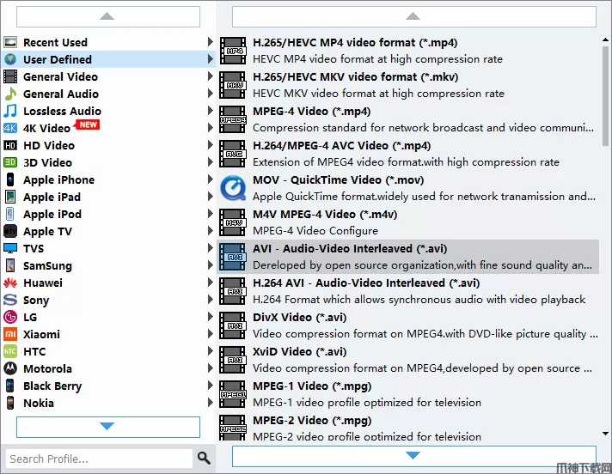Select the DivX Video format icon

pyautogui.click(x=233, y=325)
